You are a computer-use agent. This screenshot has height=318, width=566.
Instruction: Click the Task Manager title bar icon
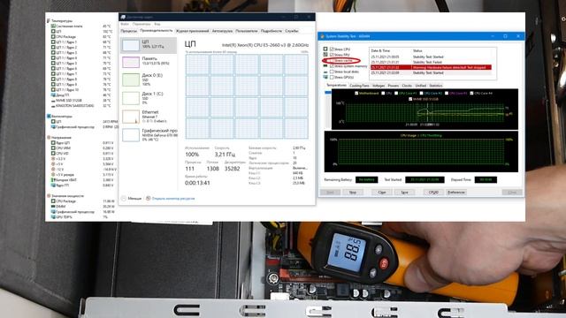point(124,17)
